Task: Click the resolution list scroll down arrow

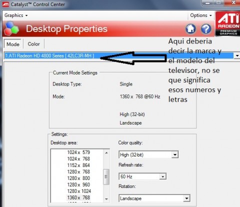Action: (106, 199)
